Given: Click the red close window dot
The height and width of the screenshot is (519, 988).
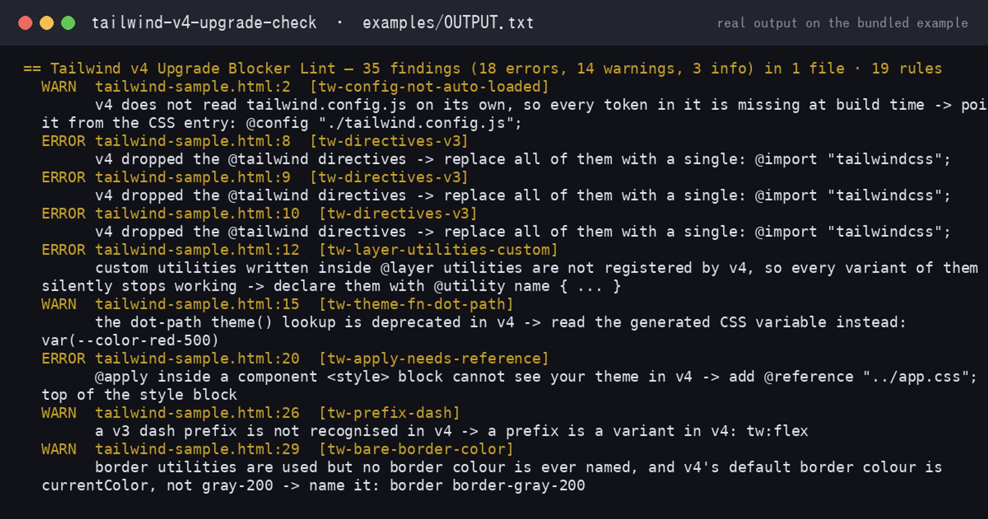Looking at the screenshot, I should tap(25, 23).
